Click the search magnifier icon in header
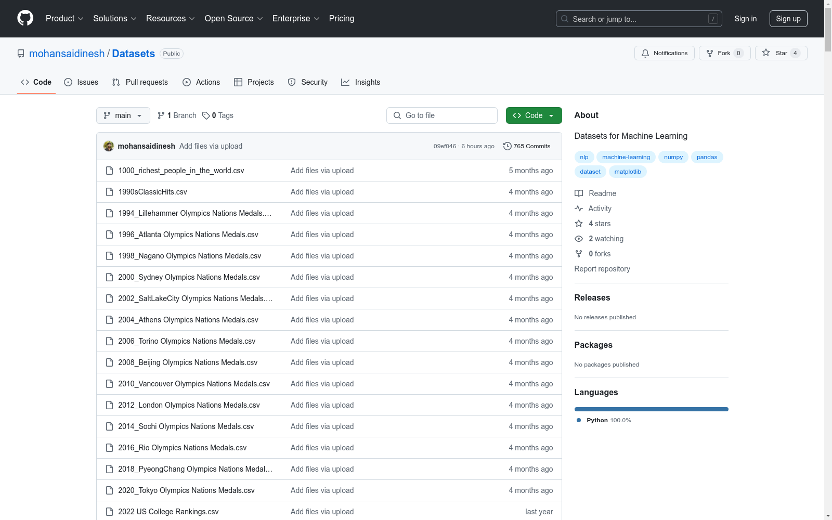Image resolution: width=832 pixels, height=520 pixels. pyautogui.click(x=565, y=19)
